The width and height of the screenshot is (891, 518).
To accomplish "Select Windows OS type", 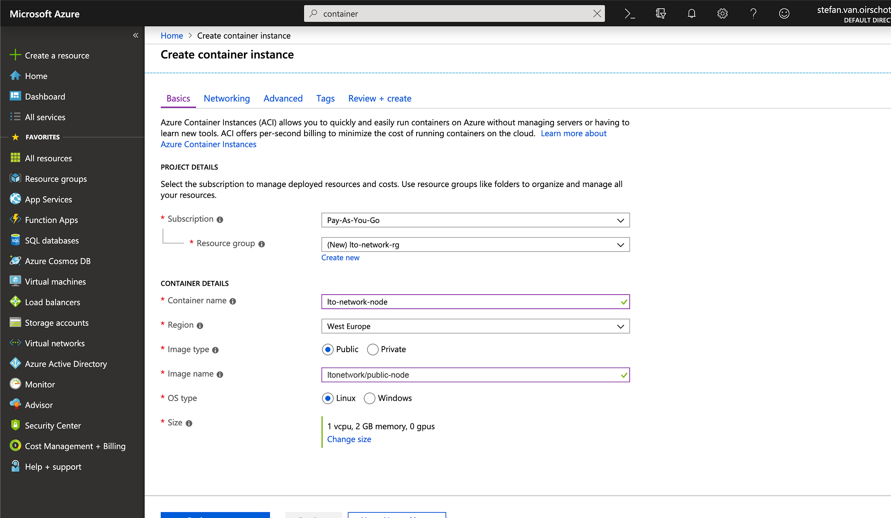I will coord(369,398).
